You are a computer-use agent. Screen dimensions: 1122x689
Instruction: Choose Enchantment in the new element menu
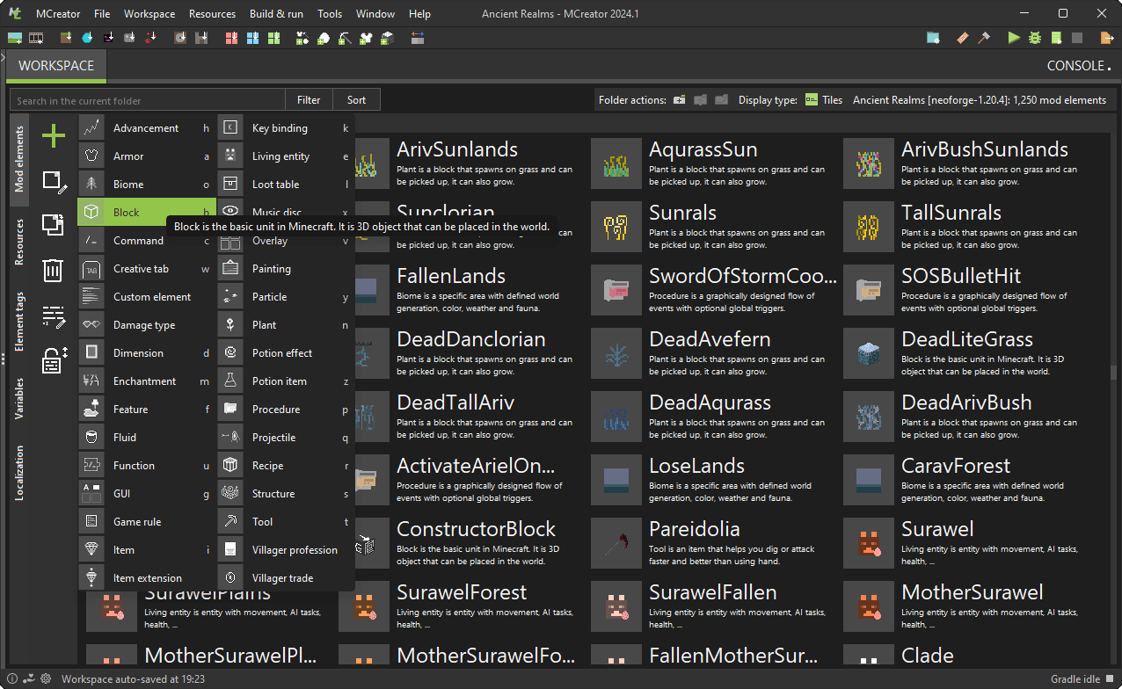coord(147,381)
